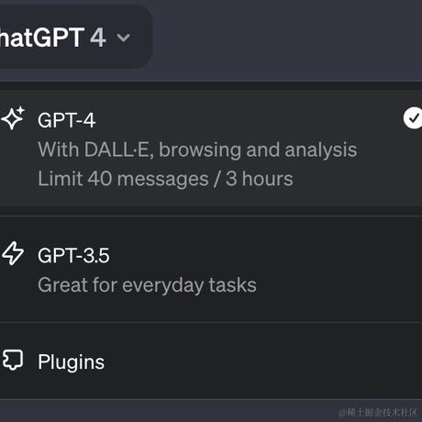Click 'Limit 40 messages / 3 hours' text
The image size is (422, 422).
165,179
